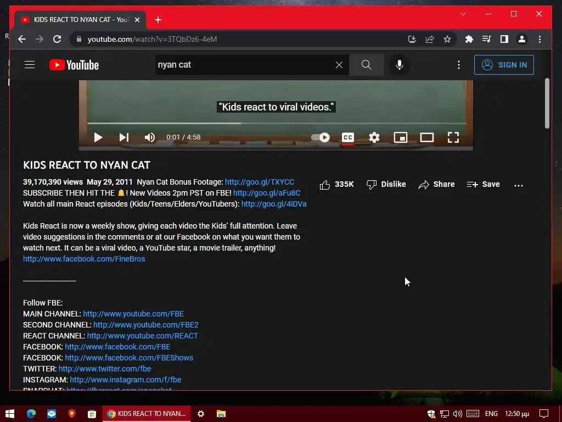Open the goo.gl/aFu8C link
This screenshot has height=422, width=562.
[x=267, y=193]
